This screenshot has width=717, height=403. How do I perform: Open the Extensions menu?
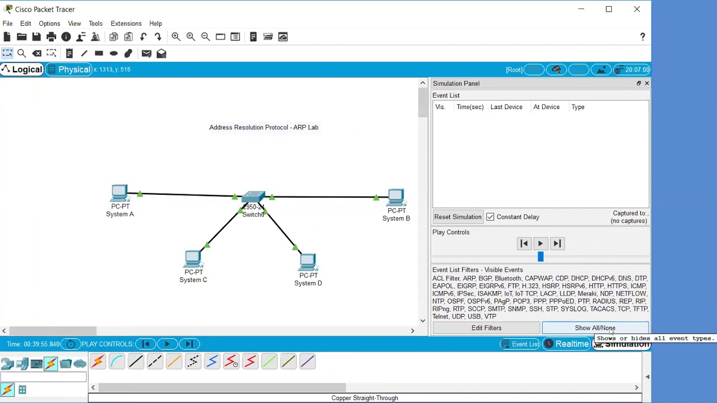126,24
